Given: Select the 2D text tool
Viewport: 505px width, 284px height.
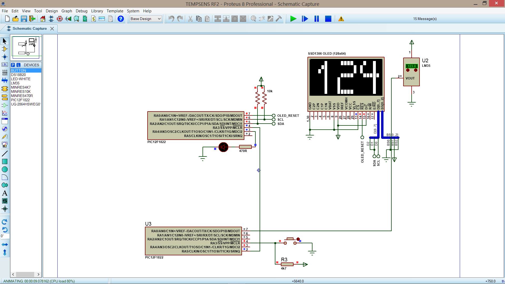Looking at the screenshot, I should click(x=4, y=193).
